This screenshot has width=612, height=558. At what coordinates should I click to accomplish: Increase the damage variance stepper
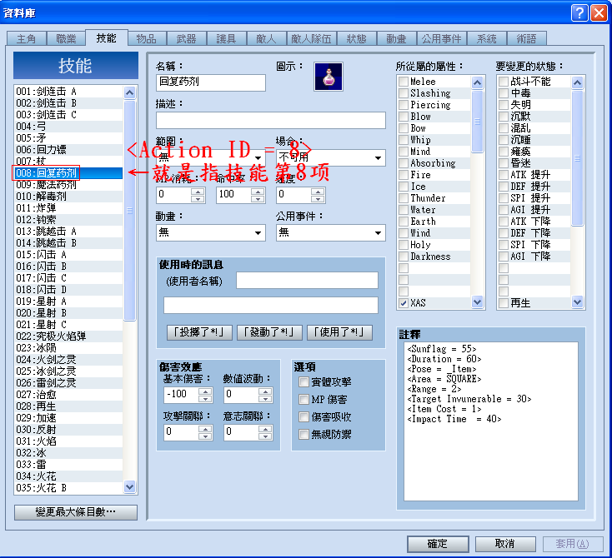coord(265,391)
